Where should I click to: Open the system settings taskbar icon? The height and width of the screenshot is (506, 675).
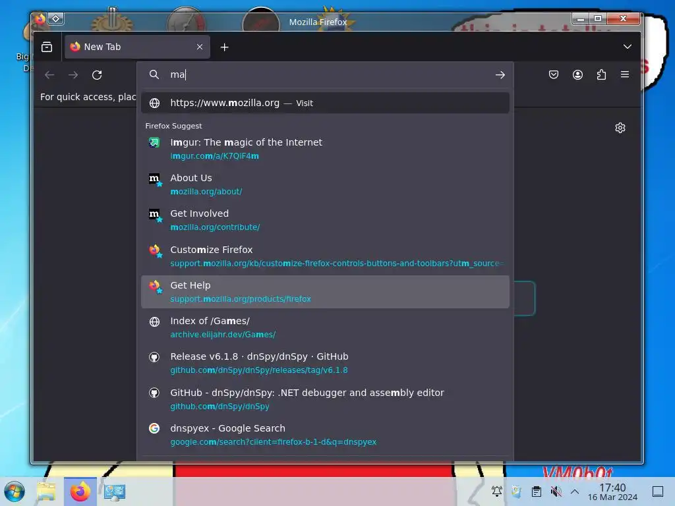click(115, 492)
